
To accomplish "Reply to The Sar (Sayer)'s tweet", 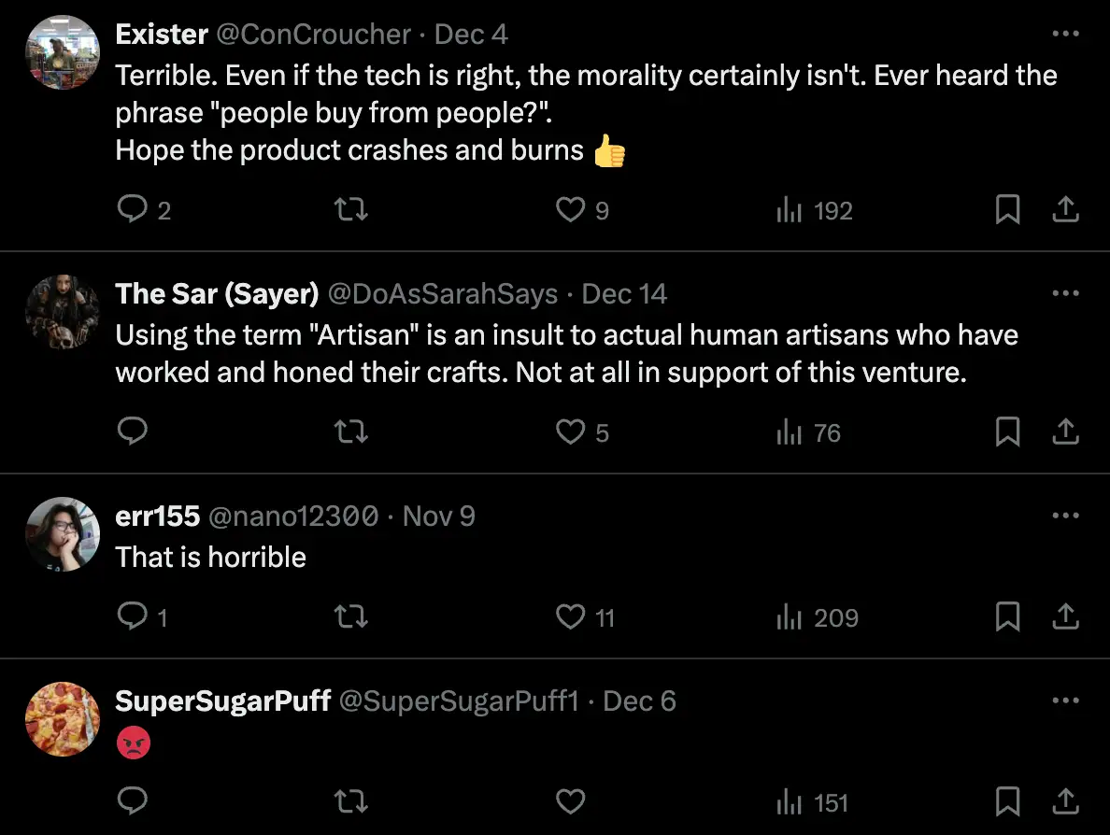I will [132, 432].
